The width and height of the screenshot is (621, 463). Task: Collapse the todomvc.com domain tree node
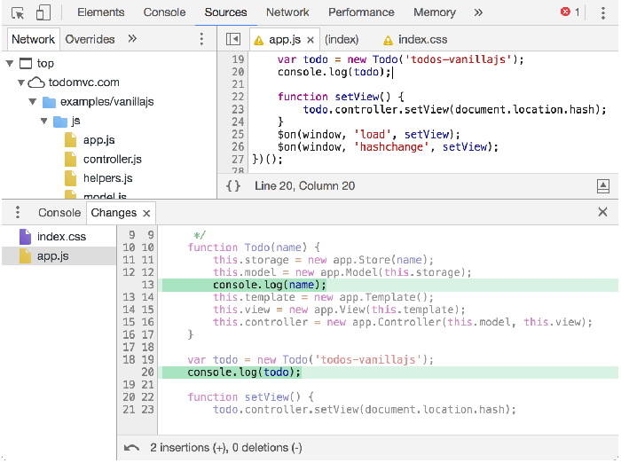(x=19, y=82)
